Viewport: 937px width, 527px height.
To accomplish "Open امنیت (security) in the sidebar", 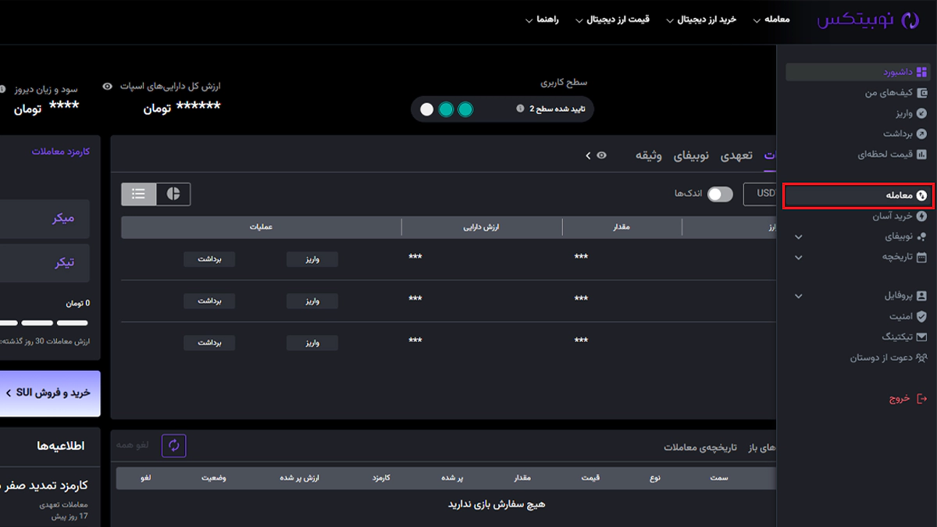I will click(908, 316).
